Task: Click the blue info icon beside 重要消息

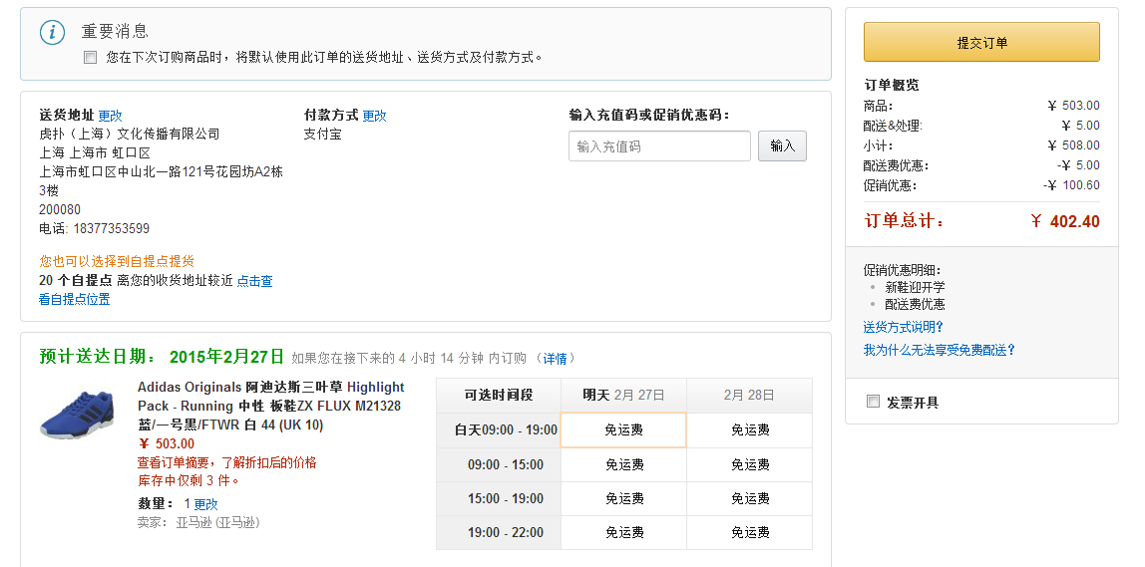Action: [52, 32]
